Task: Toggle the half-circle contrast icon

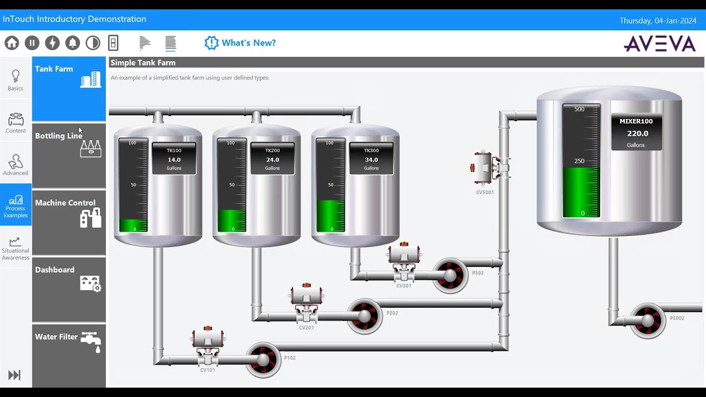Action: 93,43
